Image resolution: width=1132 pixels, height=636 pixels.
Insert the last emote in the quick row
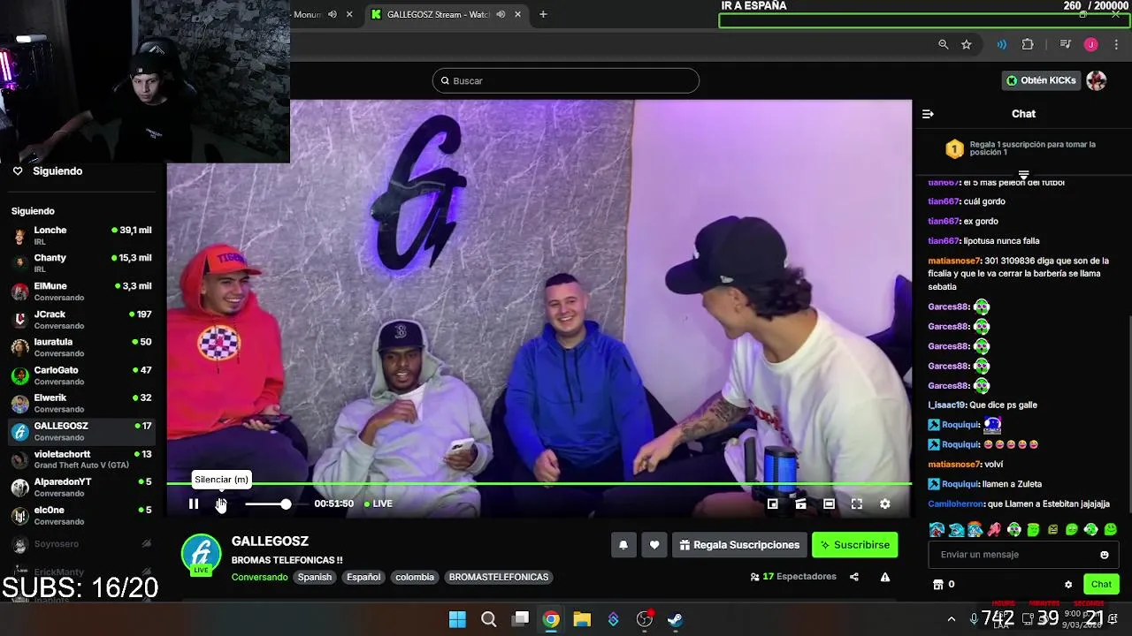click(x=1111, y=530)
